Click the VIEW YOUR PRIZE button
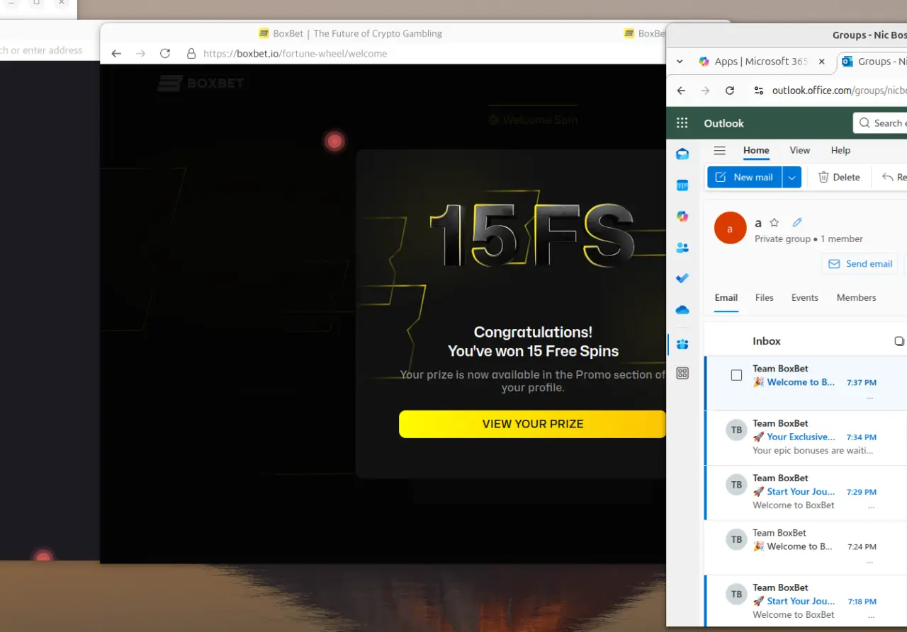 click(x=532, y=424)
